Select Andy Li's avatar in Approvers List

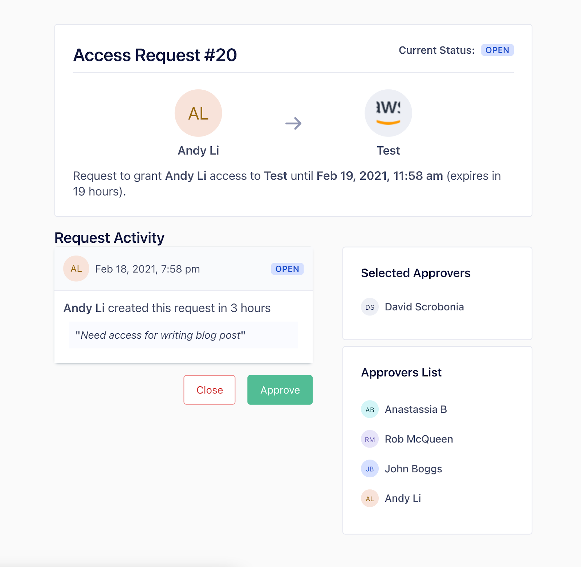(x=369, y=498)
